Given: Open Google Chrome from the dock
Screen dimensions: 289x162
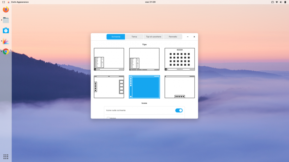Looking at the screenshot, I should [x=6, y=52].
